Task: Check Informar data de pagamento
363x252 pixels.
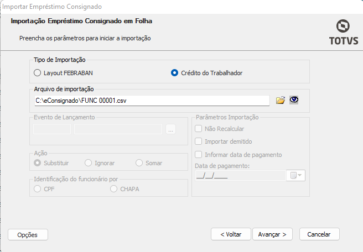Action: (x=199, y=155)
